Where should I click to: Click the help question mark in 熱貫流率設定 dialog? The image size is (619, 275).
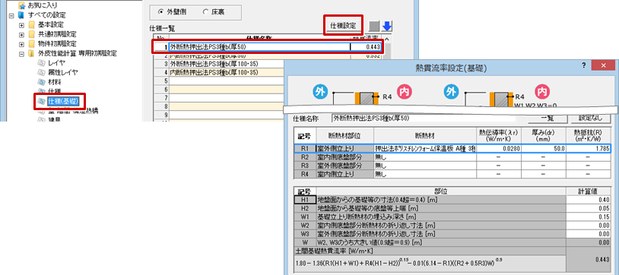tap(584, 66)
